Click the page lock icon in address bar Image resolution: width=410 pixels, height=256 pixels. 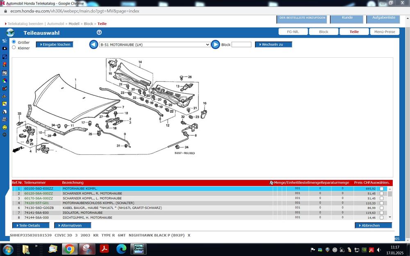coord(5,11)
